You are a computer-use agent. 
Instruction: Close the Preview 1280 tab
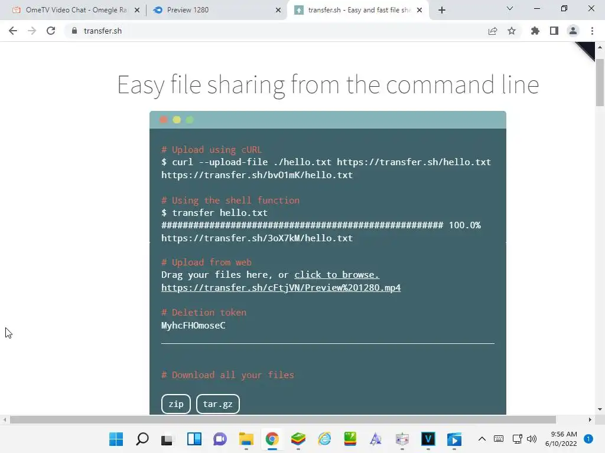coord(278,11)
